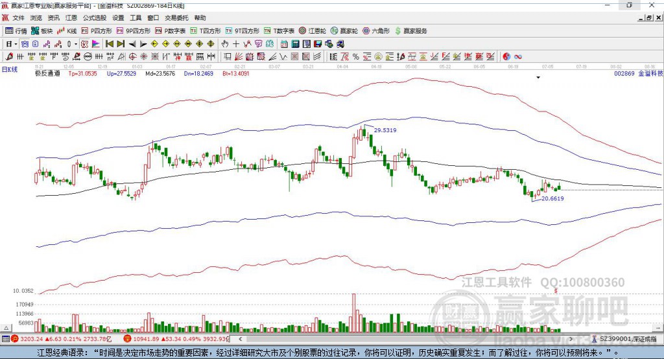Toggle the pressed blue grid icon after 日
Viewport: 664px width, 359px height.
point(25,44)
